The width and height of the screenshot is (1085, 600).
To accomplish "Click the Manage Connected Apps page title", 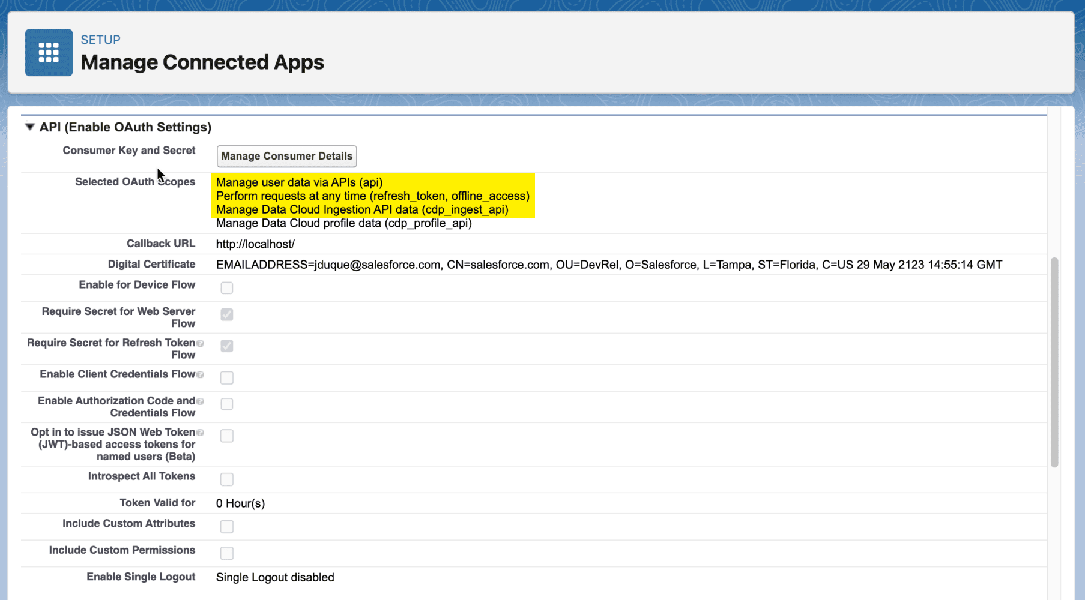I will pos(202,62).
